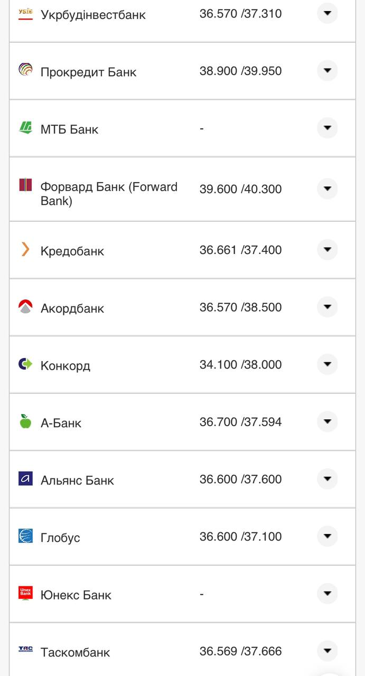Open the Кредобанк name link
This screenshot has width=365, height=676.
(x=72, y=251)
